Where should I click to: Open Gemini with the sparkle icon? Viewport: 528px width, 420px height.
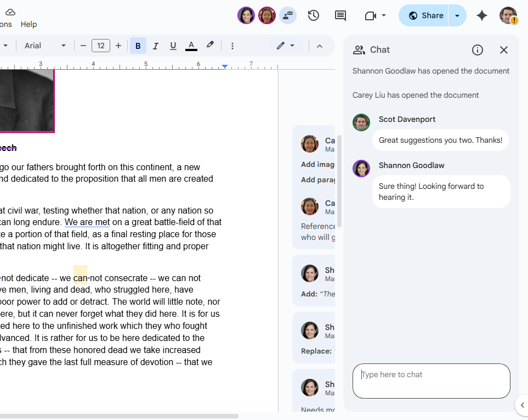481,16
